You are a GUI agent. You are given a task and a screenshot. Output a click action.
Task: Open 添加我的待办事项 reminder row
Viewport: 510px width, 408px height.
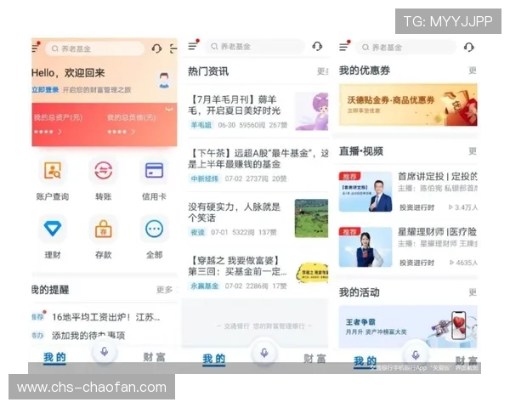tap(88, 336)
